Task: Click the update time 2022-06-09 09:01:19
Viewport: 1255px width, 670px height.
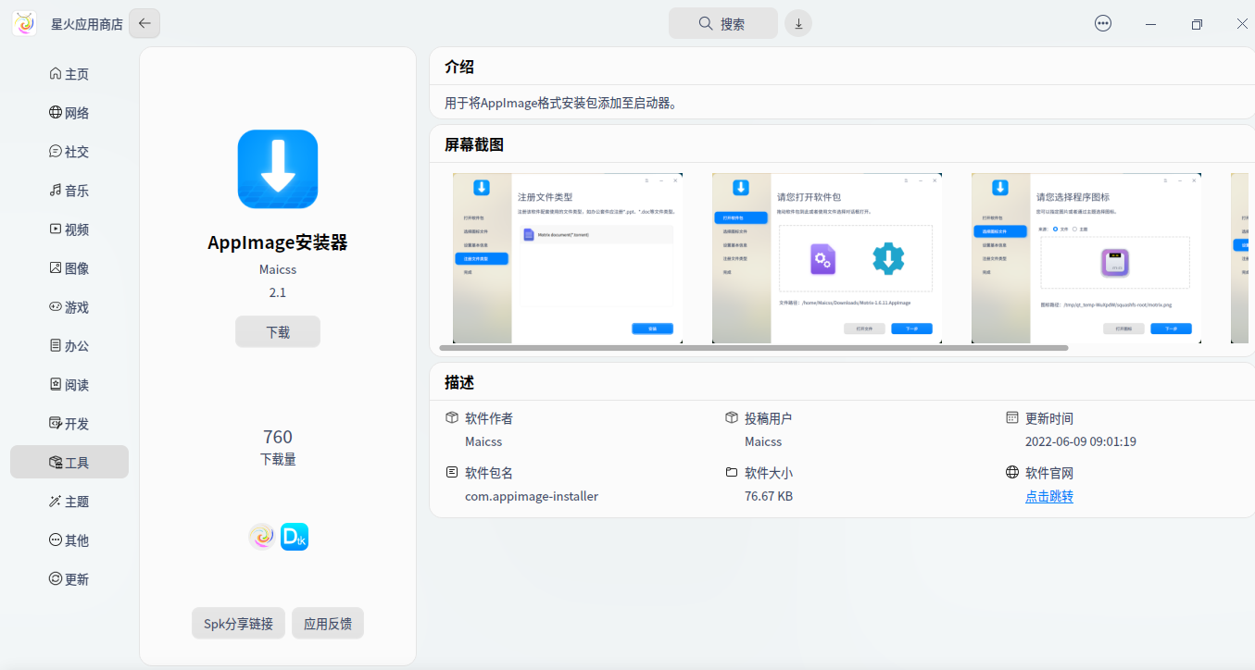Action: tap(1081, 441)
